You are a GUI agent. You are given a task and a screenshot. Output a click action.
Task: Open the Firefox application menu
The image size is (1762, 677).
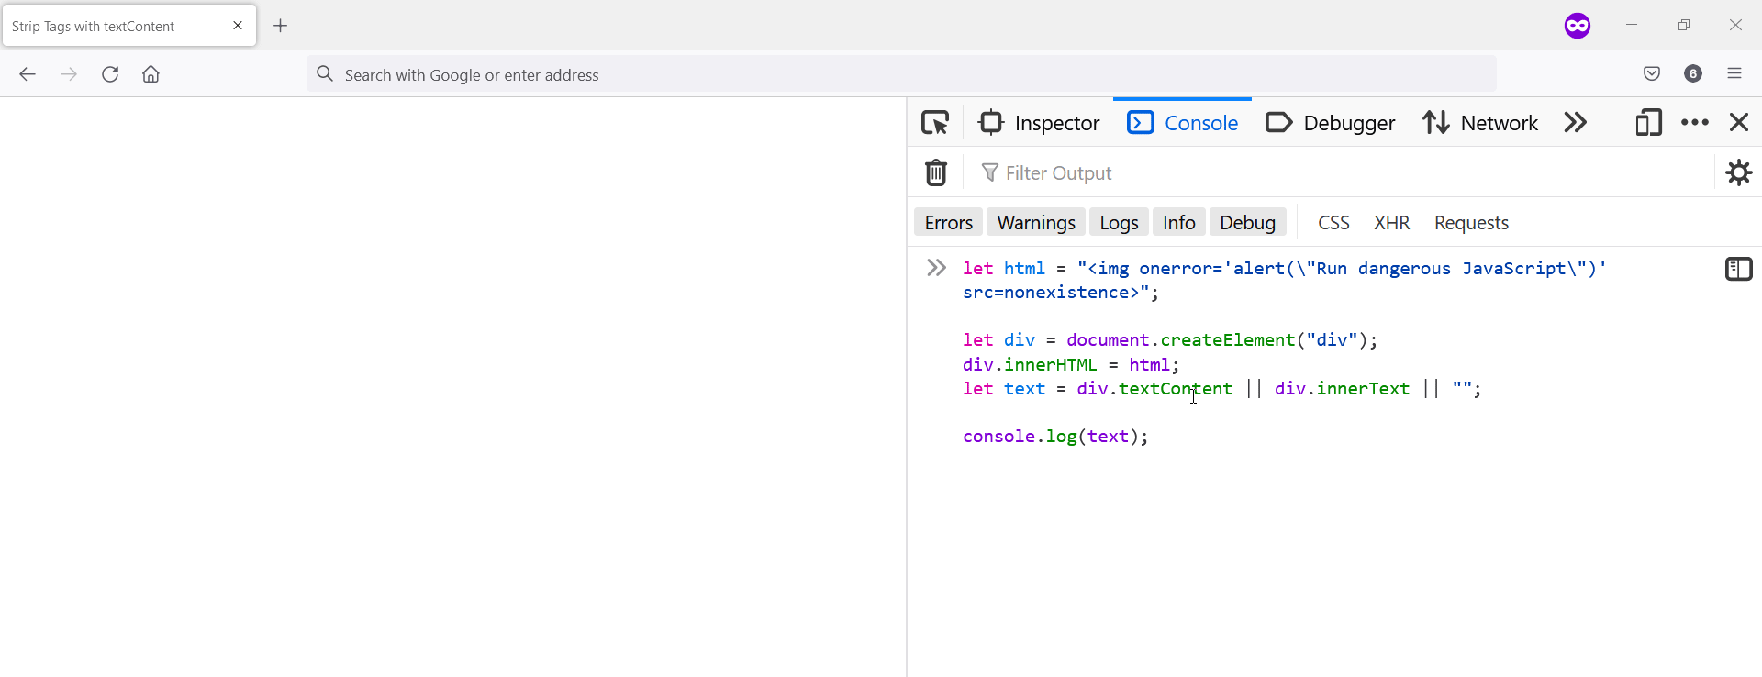pos(1734,74)
